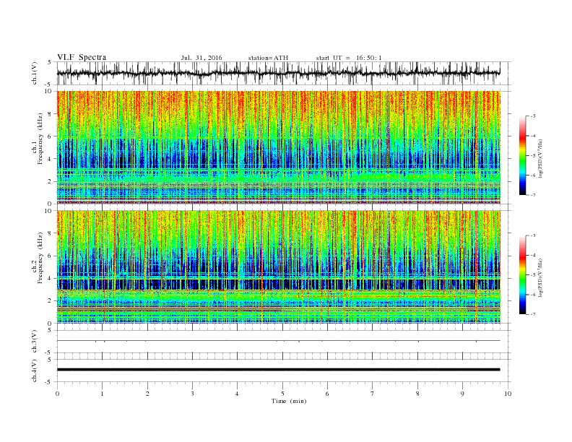Click the ch.2 color bar "log(PSD)(V²/Hz)" label

click(540, 277)
